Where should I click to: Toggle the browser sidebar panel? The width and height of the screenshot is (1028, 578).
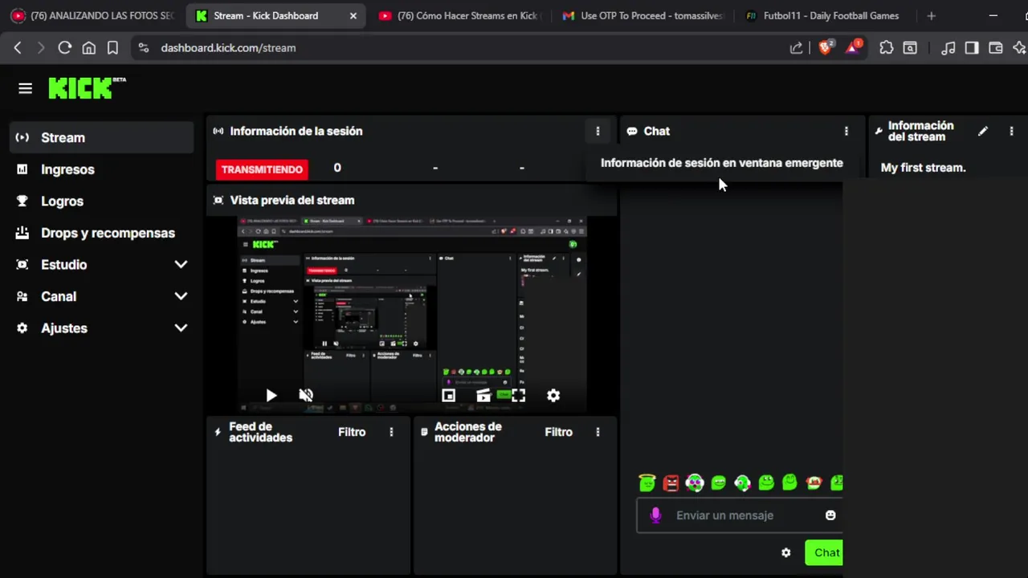coord(972,48)
